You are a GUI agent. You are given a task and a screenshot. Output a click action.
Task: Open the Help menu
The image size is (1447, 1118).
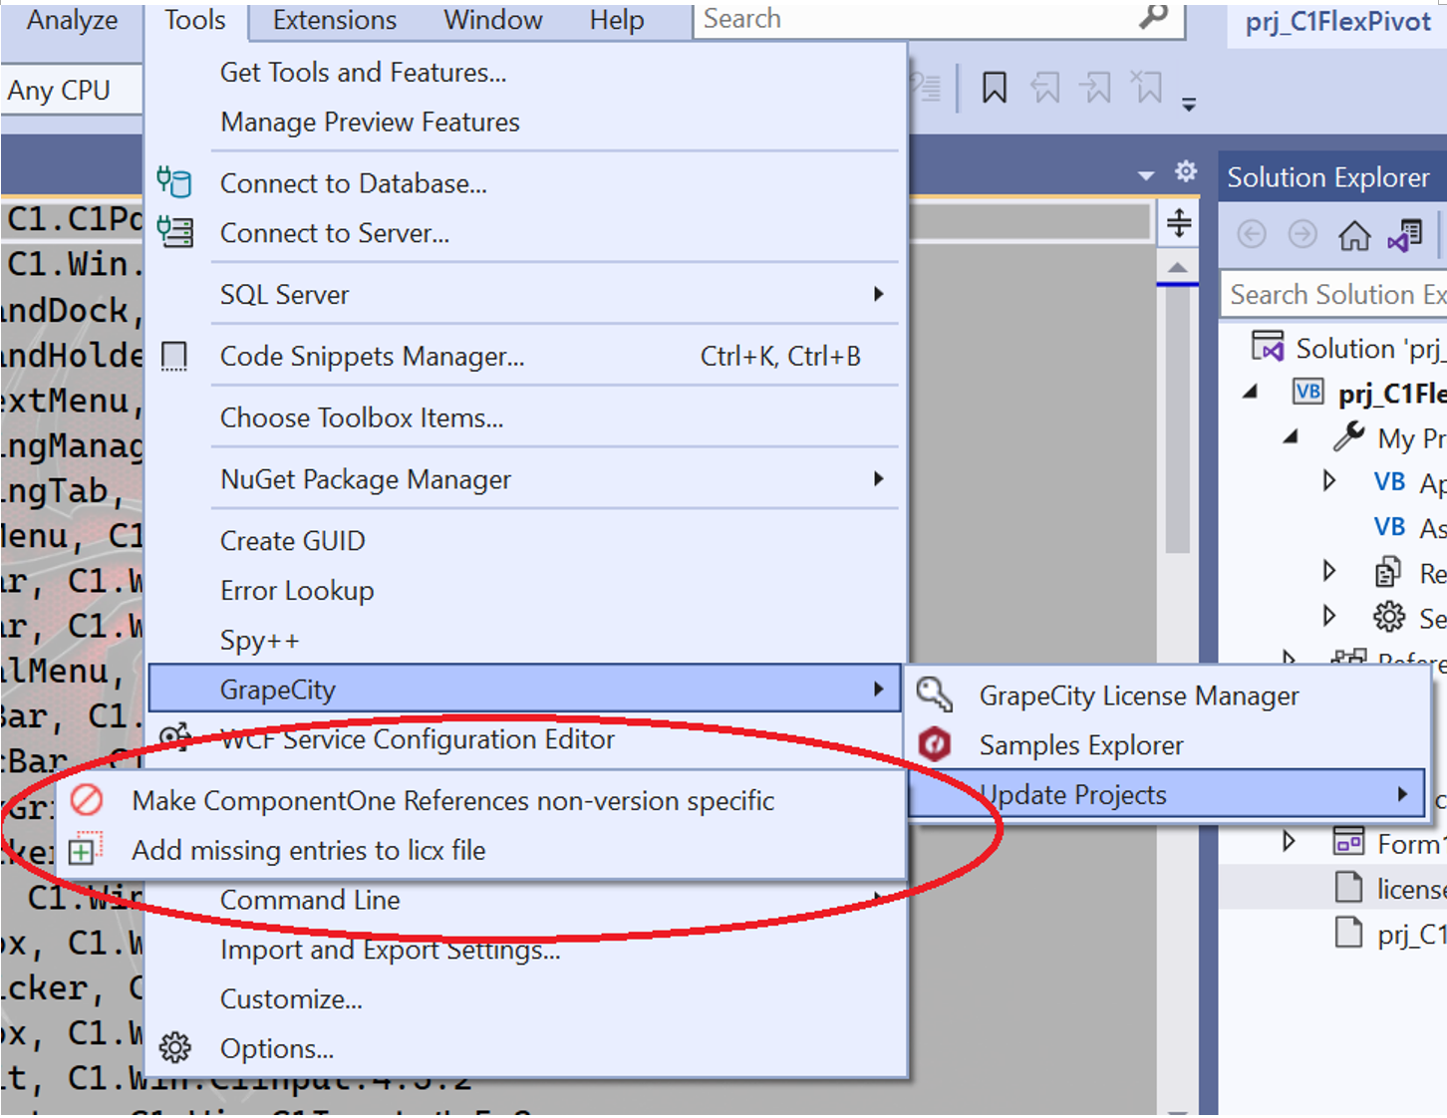tap(617, 20)
